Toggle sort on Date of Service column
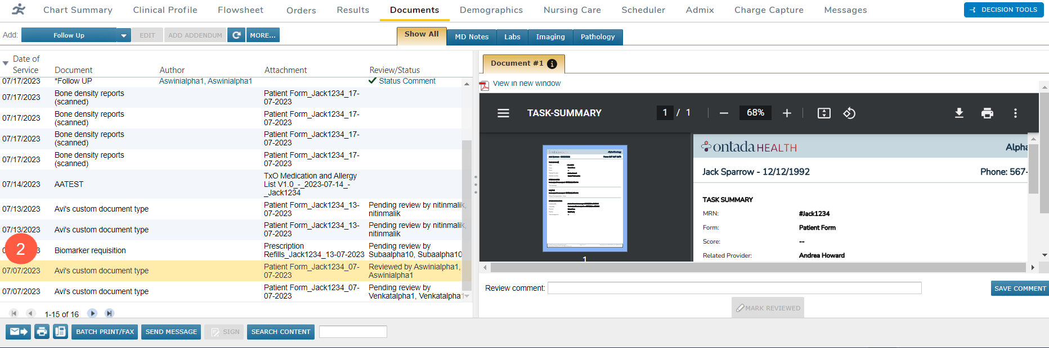Image resolution: width=1049 pixels, height=348 pixels. click(6, 63)
